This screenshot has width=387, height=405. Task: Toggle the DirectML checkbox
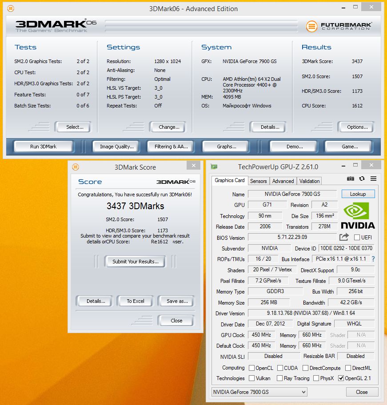pos(348,368)
